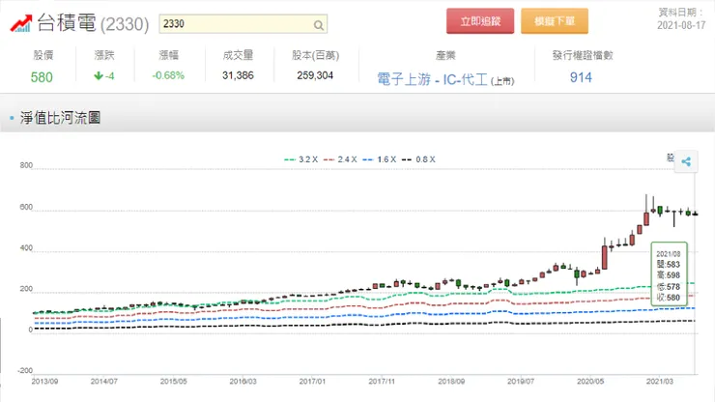Click the percentage change -0.68%
Viewport: 715px width, 402px height.
click(168, 75)
